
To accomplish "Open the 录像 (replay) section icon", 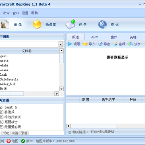I will pyautogui.click(x=5, y=24).
